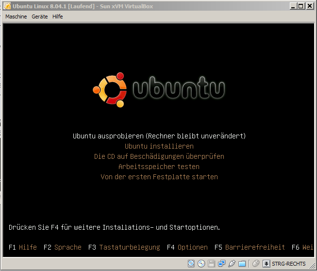Select Von der ersten Festplatte starten
This screenshot has height=271, width=317.
[159, 177]
